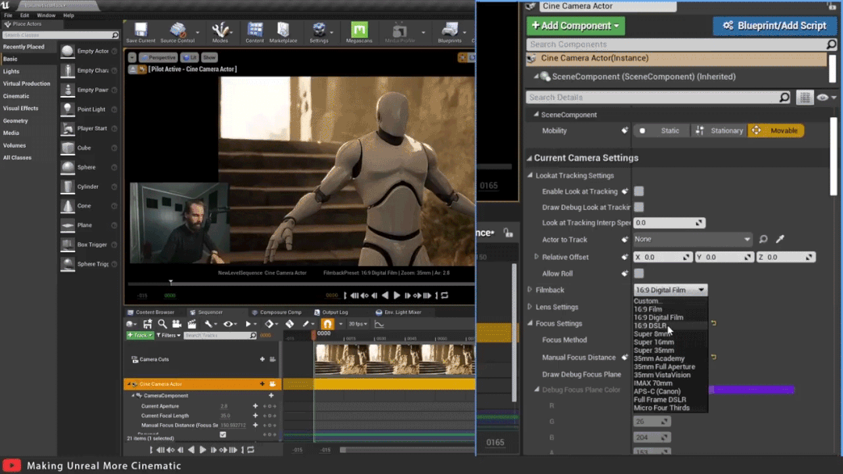Screen dimensions: 843x474
Task: Click the Blueprint/Add Script button
Action: pos(774,26)
